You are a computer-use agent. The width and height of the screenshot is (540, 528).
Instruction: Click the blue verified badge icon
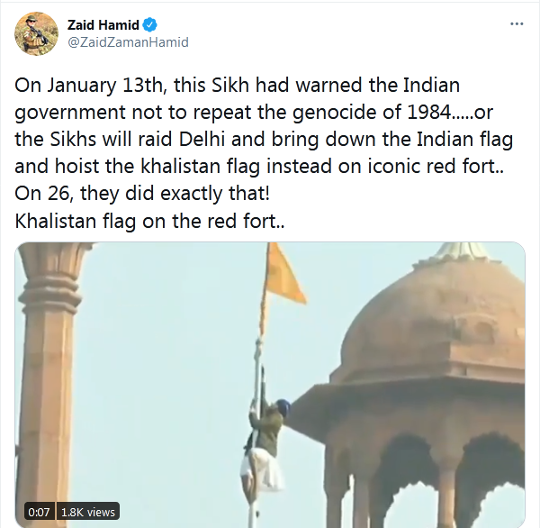coord(150,25)
